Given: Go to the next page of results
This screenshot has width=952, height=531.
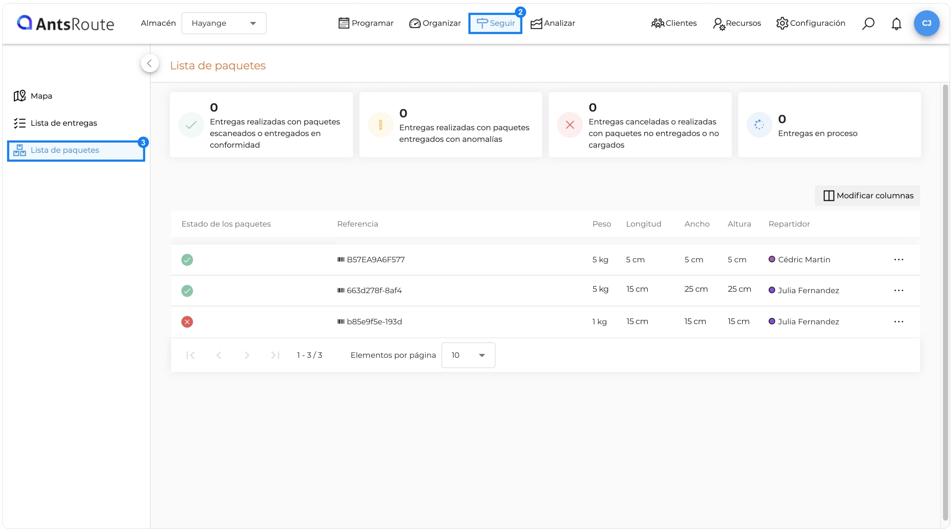Looking at the screenshot, I should click(247, 355).
